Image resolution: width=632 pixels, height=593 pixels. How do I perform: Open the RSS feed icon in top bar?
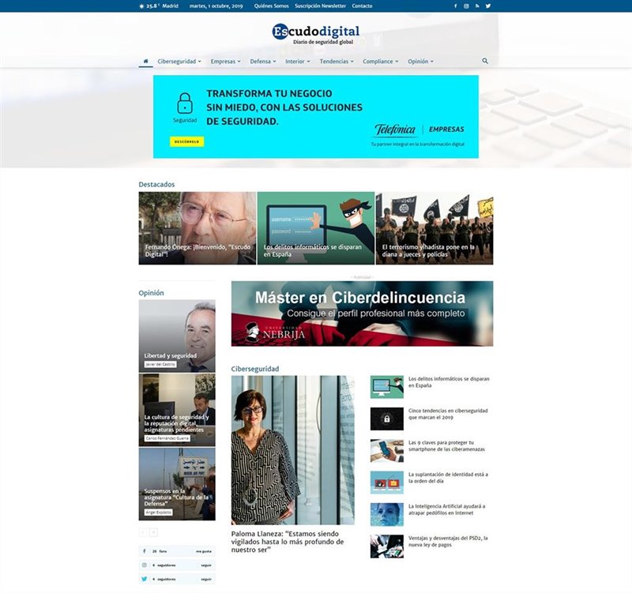point(477,6)
